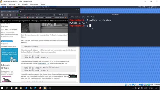
Task: Click the VirtualBox display status icon
Action: [x=140, y=85]
